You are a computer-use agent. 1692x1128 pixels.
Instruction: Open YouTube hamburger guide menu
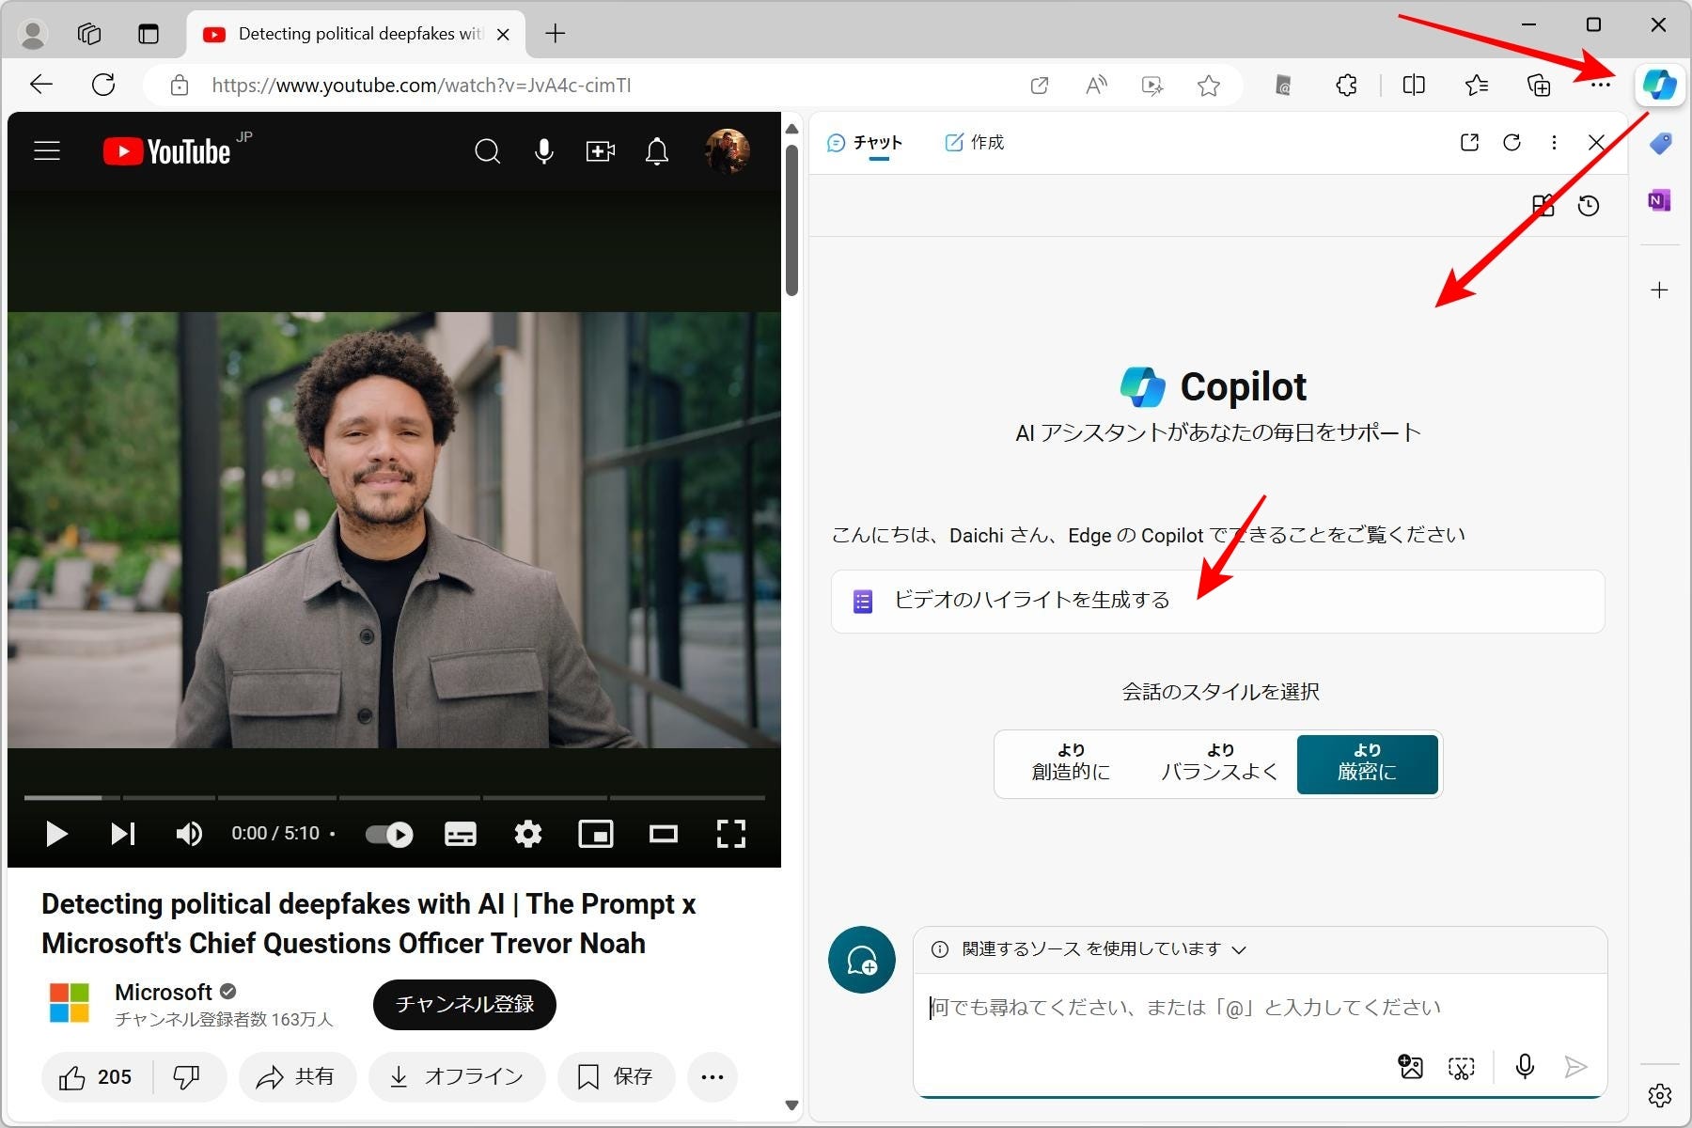[x=47, y=151]
